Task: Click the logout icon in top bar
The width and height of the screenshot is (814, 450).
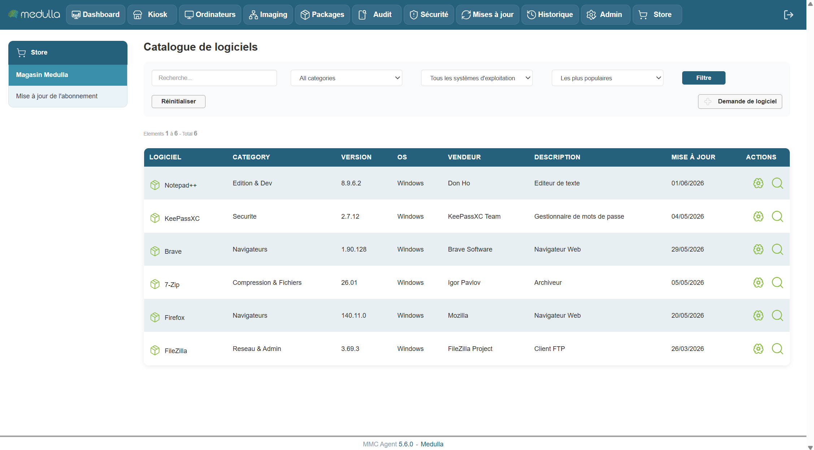Action: click(x=789, y=15)
